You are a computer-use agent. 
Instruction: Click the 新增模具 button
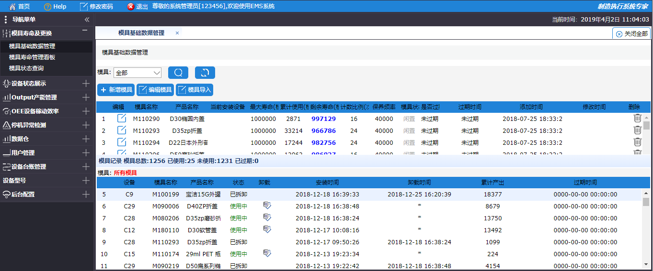116,90
